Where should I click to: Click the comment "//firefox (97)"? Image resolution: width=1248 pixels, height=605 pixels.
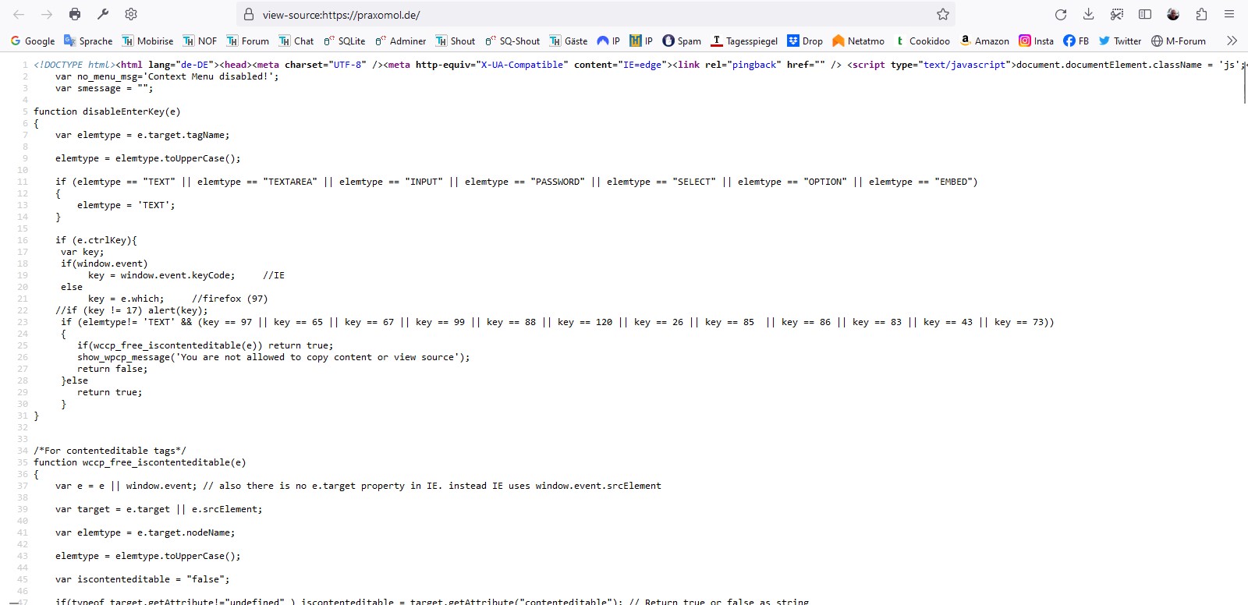[230, 299]
